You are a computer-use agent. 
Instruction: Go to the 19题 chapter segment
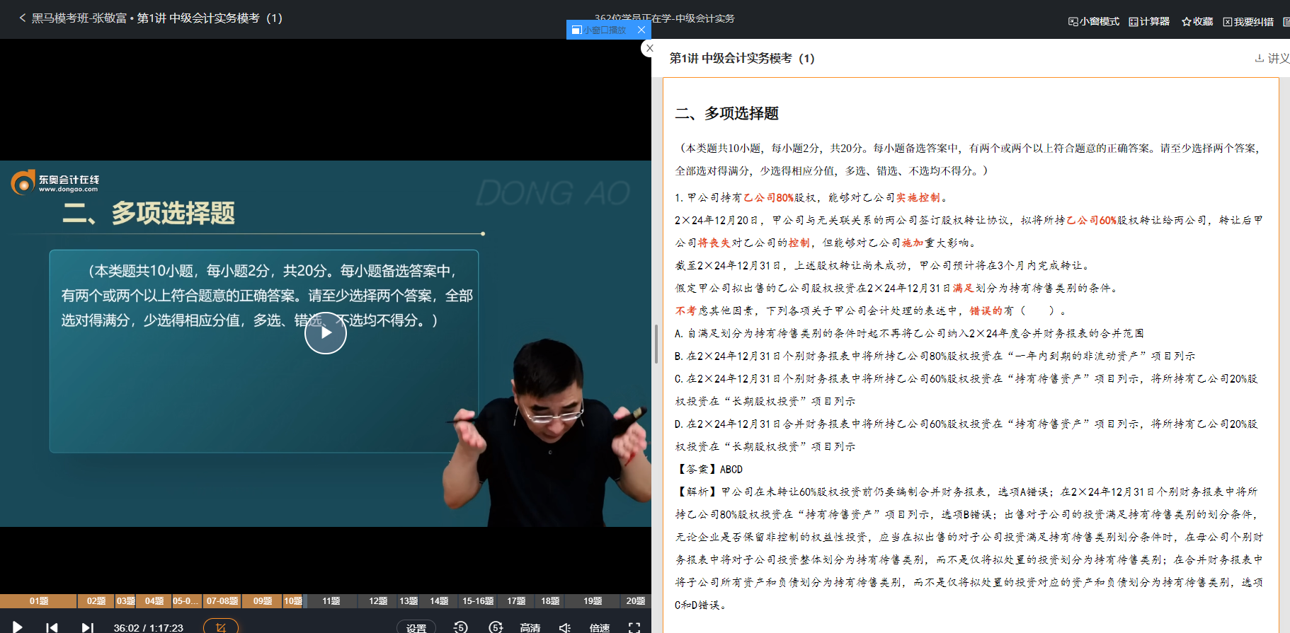coord(593,601)
